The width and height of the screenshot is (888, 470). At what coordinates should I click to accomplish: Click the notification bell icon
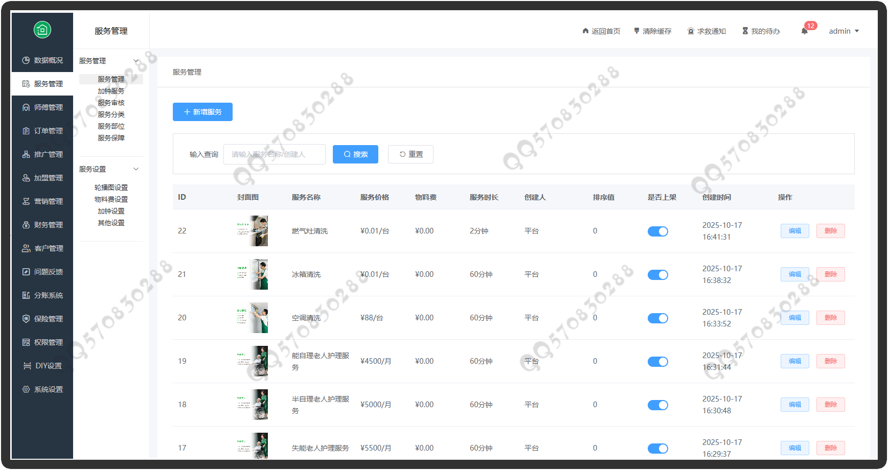[x=804, y=31]
